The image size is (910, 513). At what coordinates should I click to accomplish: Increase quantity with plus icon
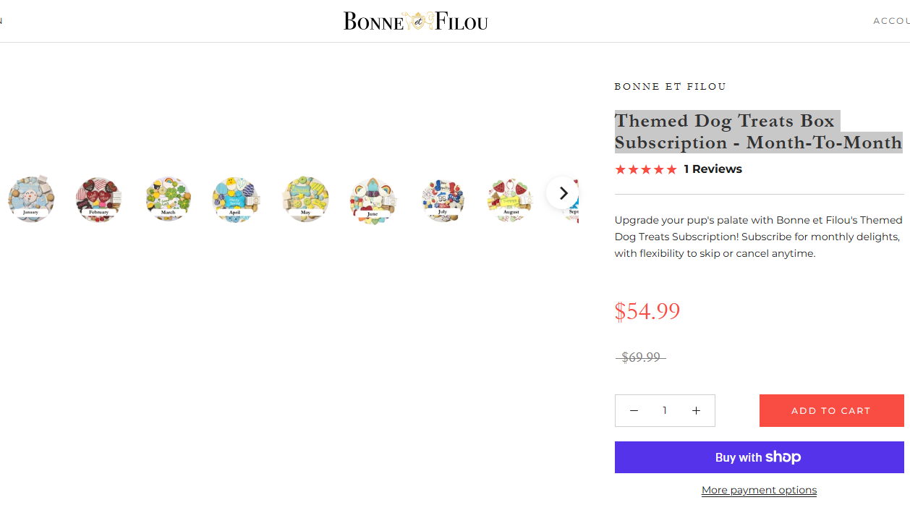(696, 410)
